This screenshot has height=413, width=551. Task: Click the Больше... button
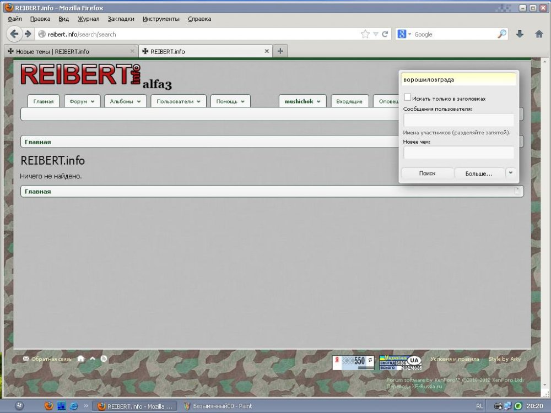pos(479,173)
